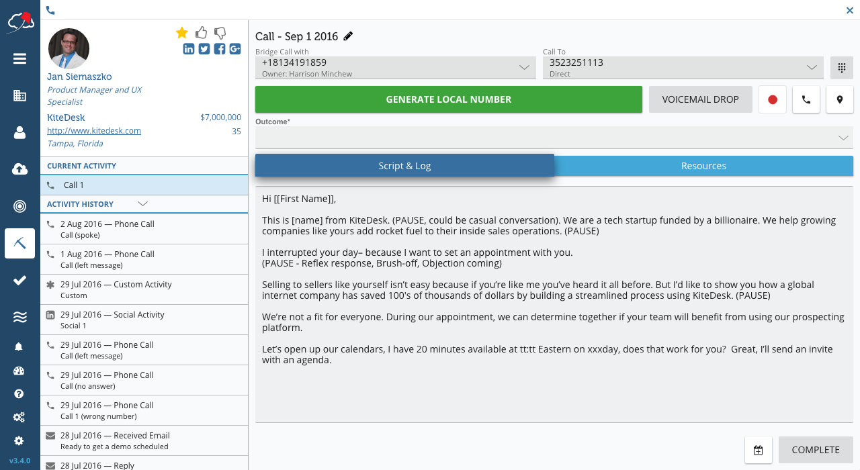Expand the Activity History chevron
The image size is (860, 470).
point(142,203)
